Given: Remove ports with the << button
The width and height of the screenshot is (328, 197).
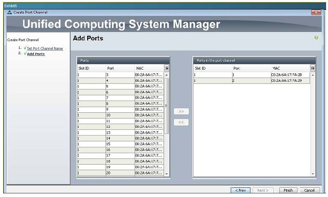Looking at the screenshot, I should pos(181,122).
